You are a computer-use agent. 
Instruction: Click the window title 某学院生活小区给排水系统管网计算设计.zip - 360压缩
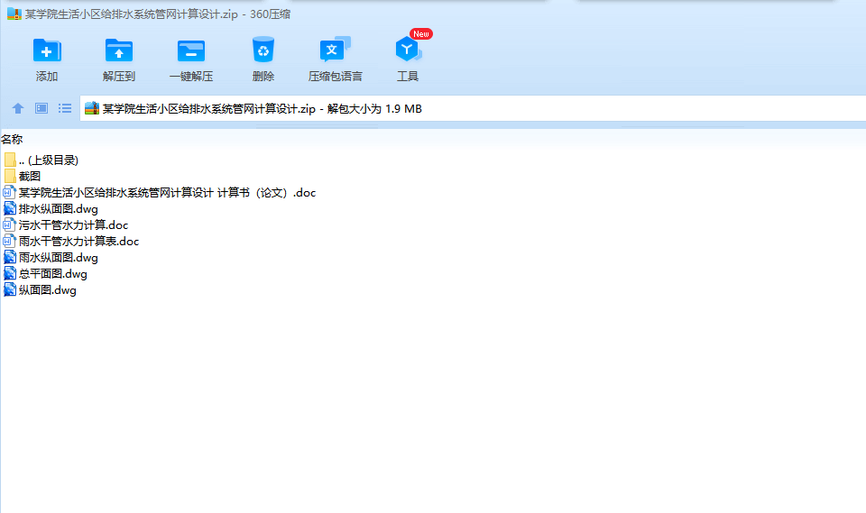tap(157, 14)
